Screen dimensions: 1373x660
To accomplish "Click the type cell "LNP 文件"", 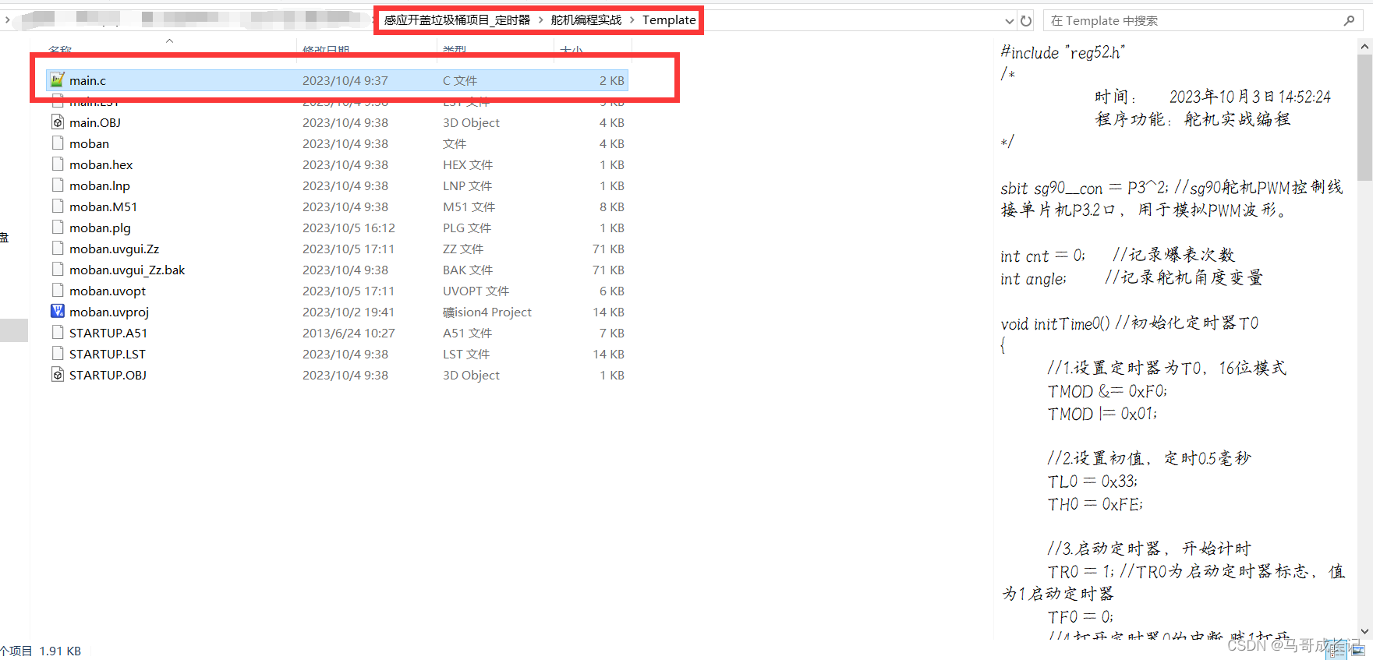I will point(467,185).
